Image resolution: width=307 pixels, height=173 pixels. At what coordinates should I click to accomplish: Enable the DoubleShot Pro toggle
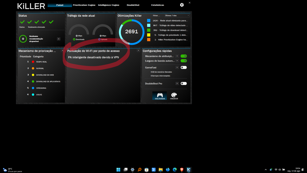coord(184,83)
